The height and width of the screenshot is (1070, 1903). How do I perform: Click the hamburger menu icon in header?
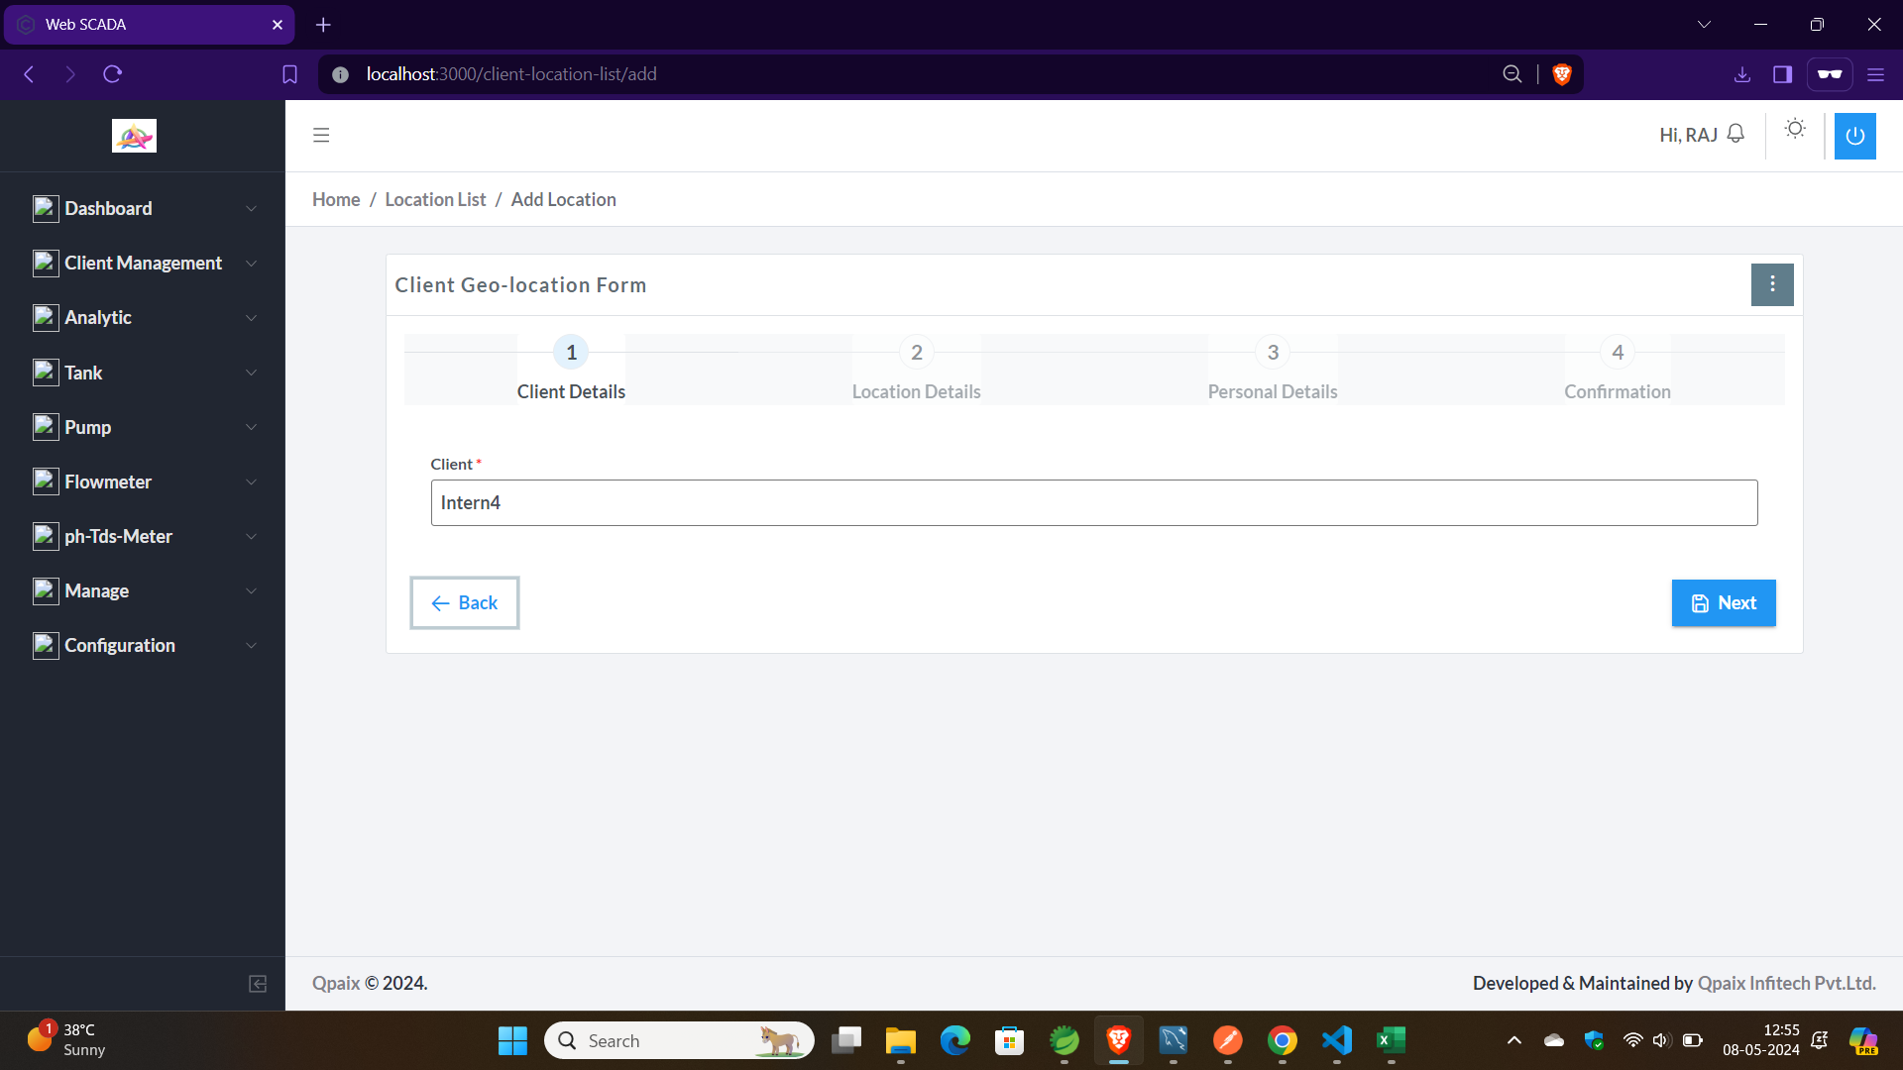321,135
